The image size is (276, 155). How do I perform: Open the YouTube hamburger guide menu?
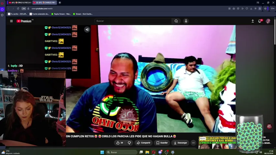point(11,21)
